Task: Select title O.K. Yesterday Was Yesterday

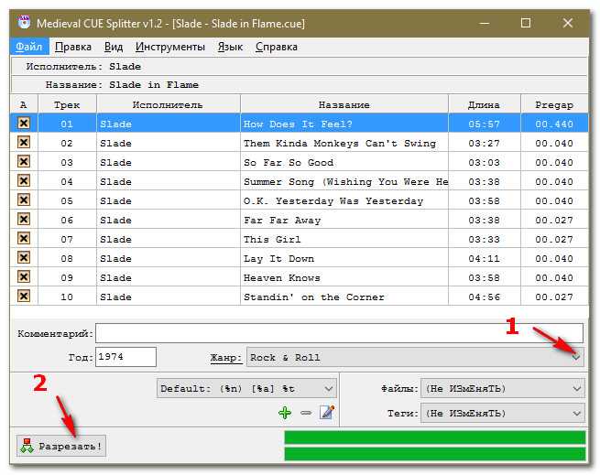Action: tap(333, 200)
